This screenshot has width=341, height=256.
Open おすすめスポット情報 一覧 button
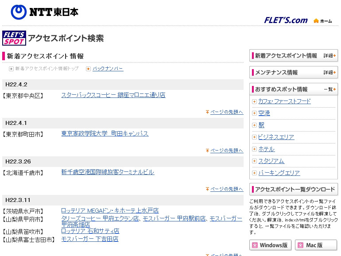coord(294,89)
